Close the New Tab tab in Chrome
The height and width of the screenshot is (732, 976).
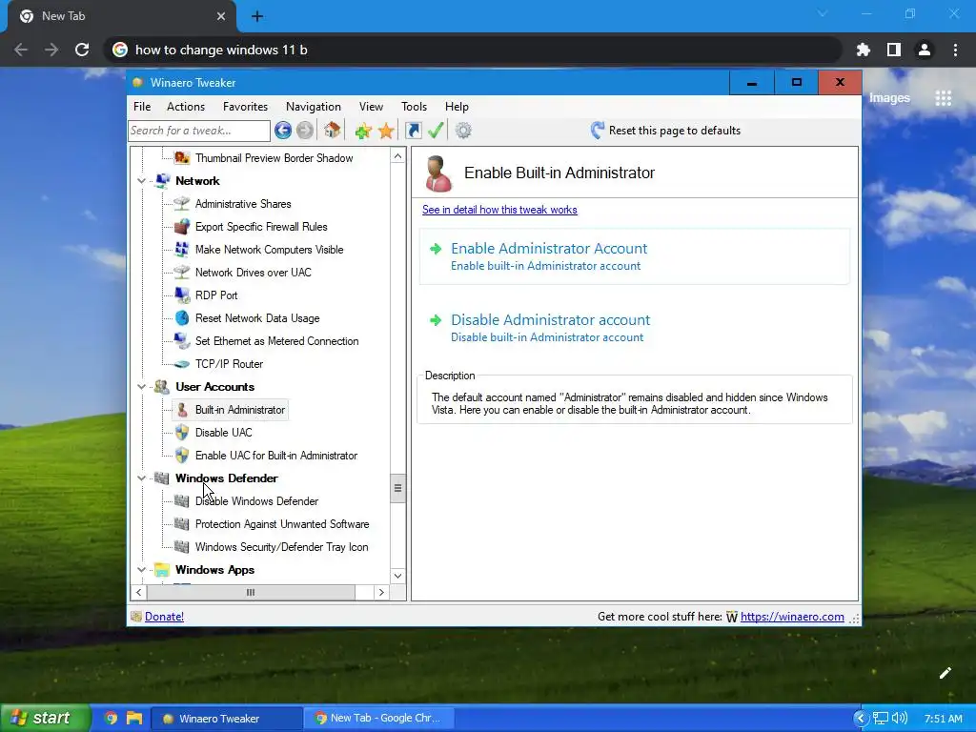[221, 16]
